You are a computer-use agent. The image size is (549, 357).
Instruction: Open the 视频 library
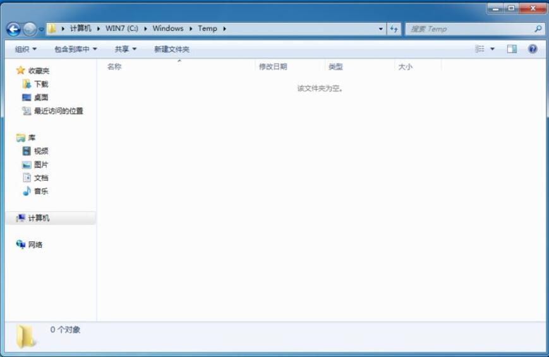pos(41,151)
